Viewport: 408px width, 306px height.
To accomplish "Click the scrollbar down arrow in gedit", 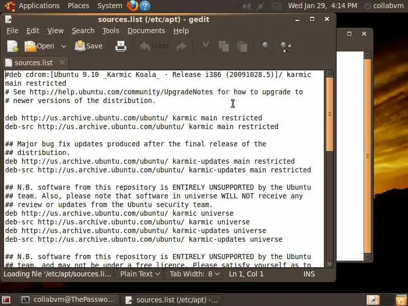I will point(329,264).
